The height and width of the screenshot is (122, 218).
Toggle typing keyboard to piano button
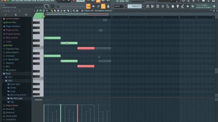[x=88, y=6]
